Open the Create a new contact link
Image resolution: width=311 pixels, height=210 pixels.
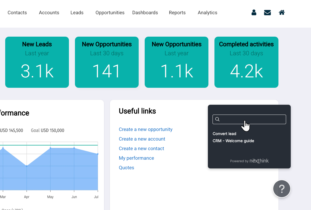pyautogui.click(x=141, y=148)
